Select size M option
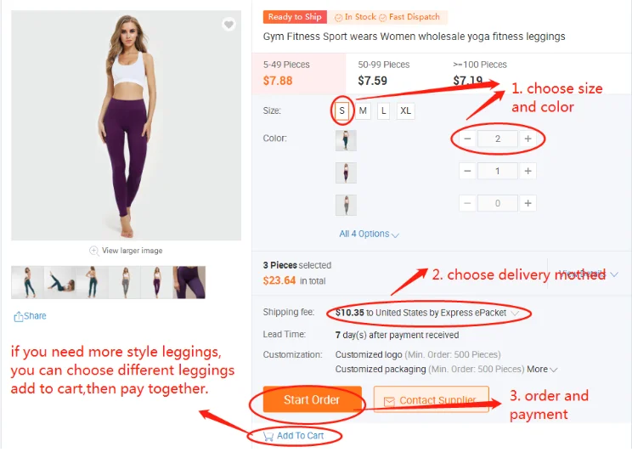 coord(363,110)
